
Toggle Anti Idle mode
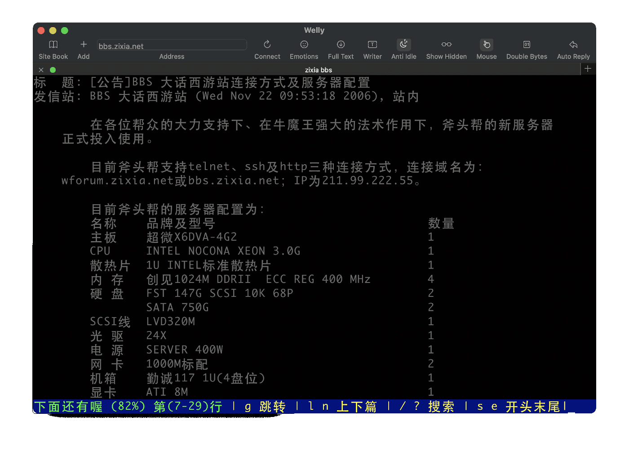[403, 49]
